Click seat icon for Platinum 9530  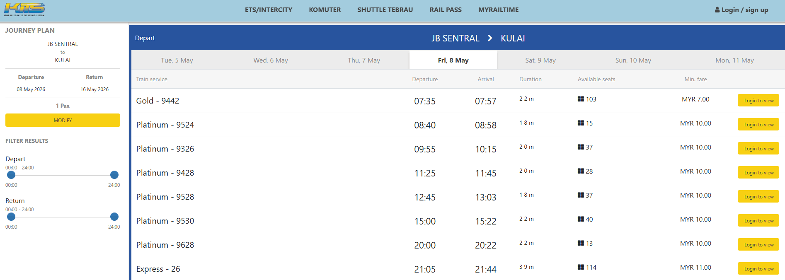click(x=581, y=219)
